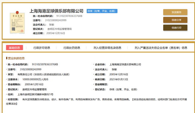Click the 经营范围 description text
195x113 pixels.
(97, 101)
